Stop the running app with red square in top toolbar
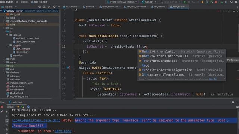The height and width of the screenshot is (134, 239). coord(216,2)
